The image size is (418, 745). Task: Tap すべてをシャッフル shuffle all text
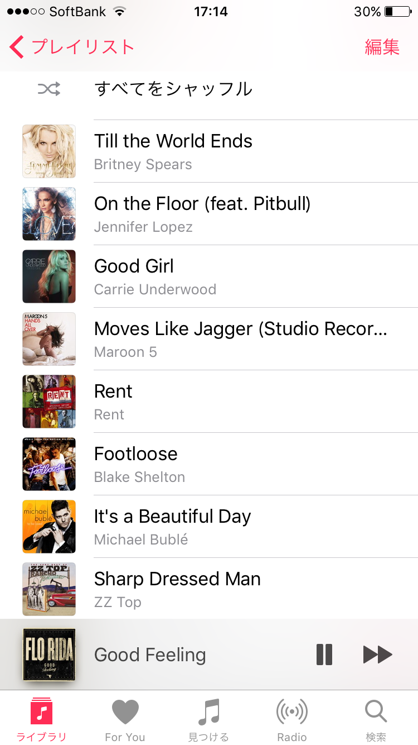pos(173,89)
